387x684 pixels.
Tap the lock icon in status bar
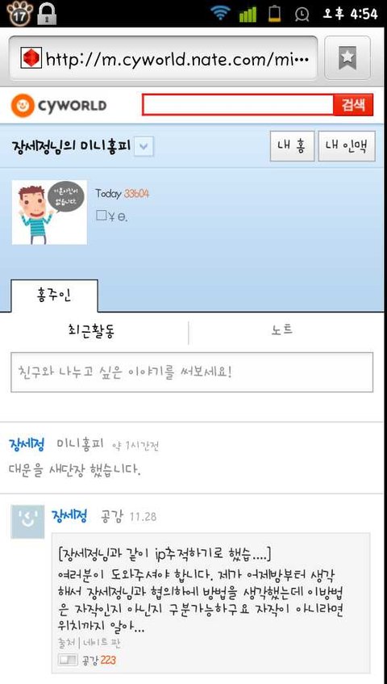click(x=47, y=14)
